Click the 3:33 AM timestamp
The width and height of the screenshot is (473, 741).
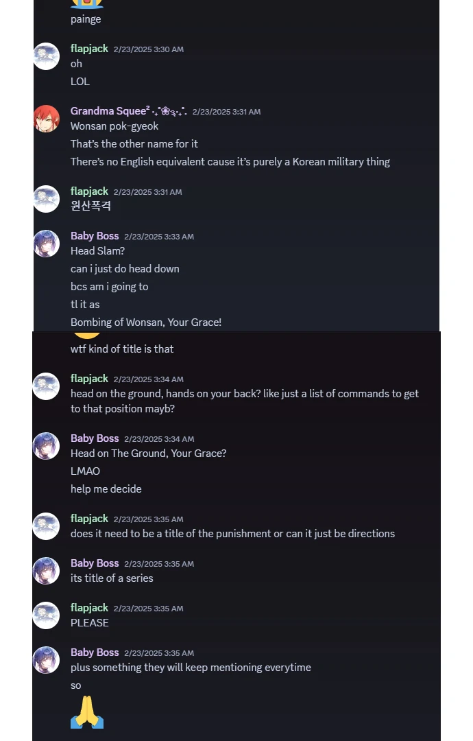[159, 237]
